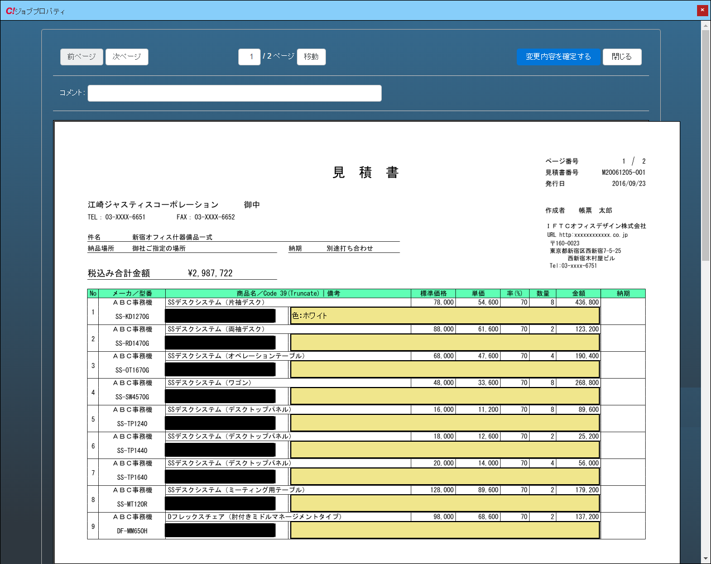Click standard price 128,000

point(442,490)
